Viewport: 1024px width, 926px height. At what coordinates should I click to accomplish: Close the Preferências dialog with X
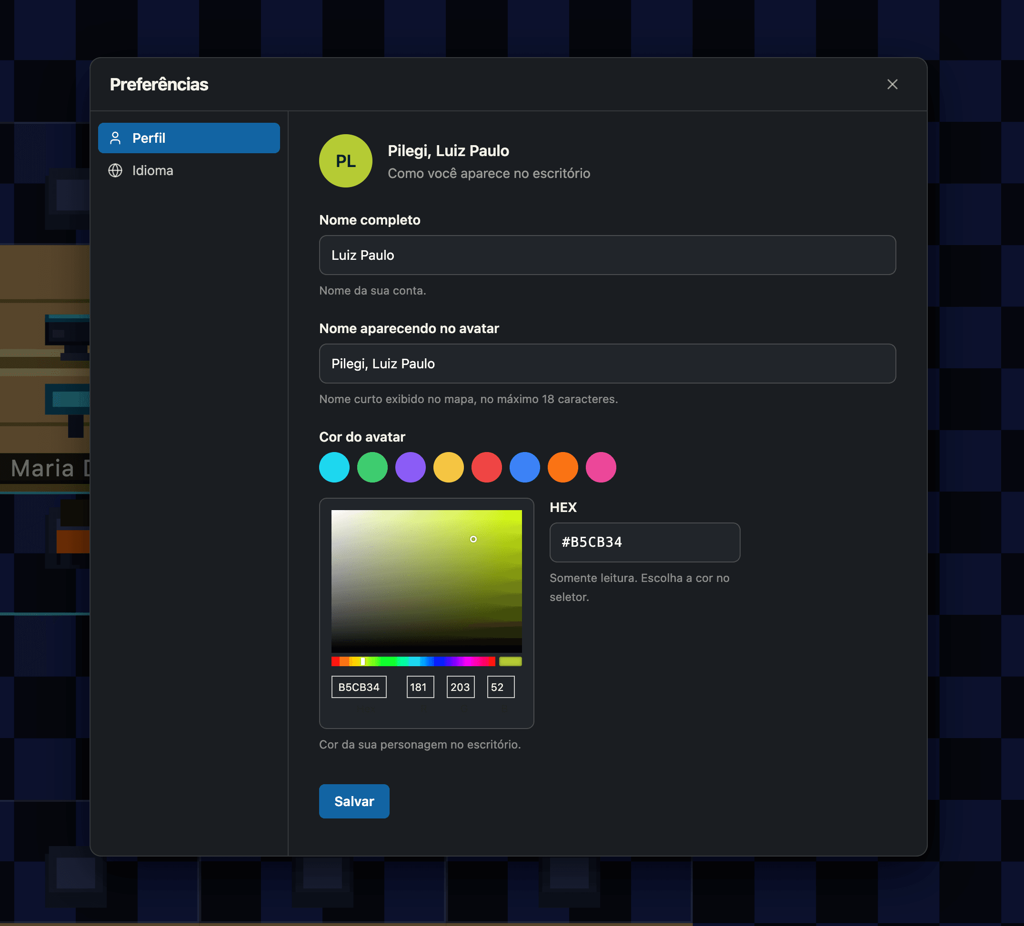pos(892,84)
